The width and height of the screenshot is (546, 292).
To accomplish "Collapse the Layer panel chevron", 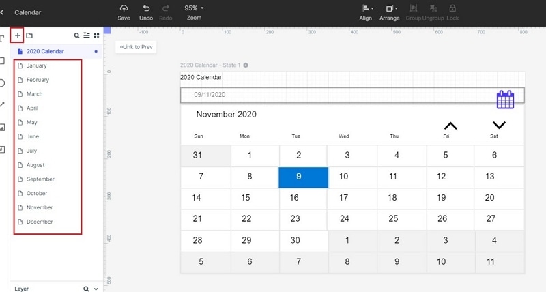I will (96, 289).
